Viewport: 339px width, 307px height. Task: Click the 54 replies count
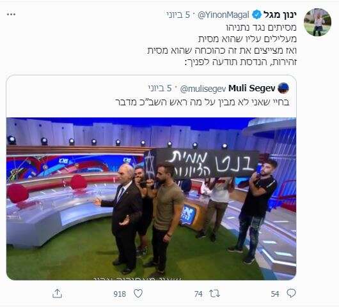275,294
